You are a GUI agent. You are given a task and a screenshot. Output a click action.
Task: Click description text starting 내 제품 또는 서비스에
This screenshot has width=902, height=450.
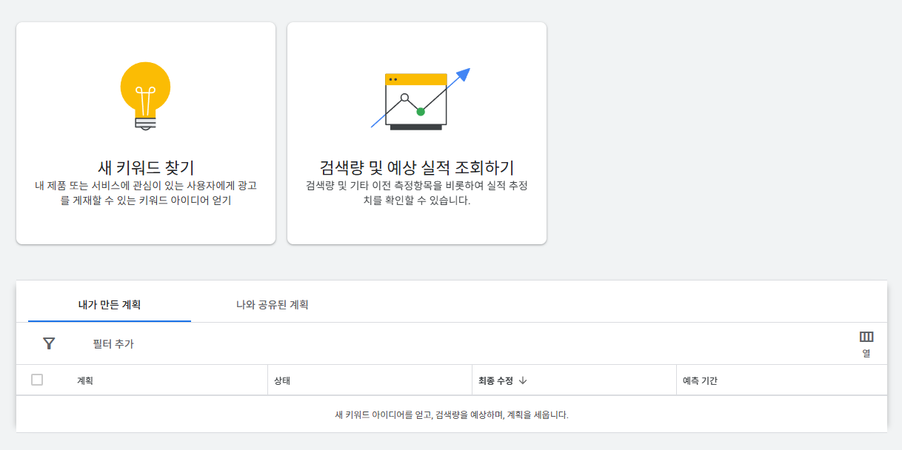pos(146,192)
